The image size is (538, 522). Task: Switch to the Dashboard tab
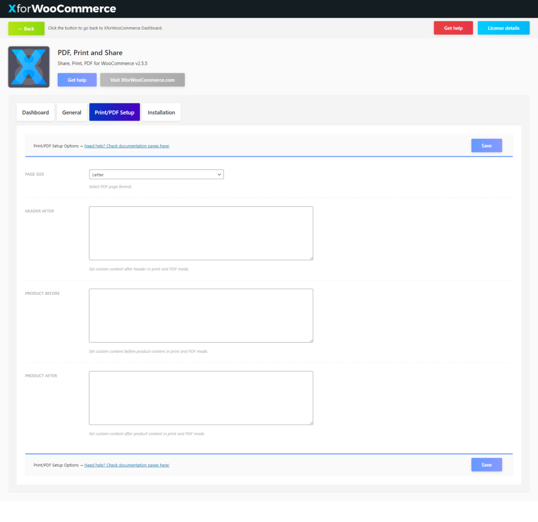[x=35, y=112]
